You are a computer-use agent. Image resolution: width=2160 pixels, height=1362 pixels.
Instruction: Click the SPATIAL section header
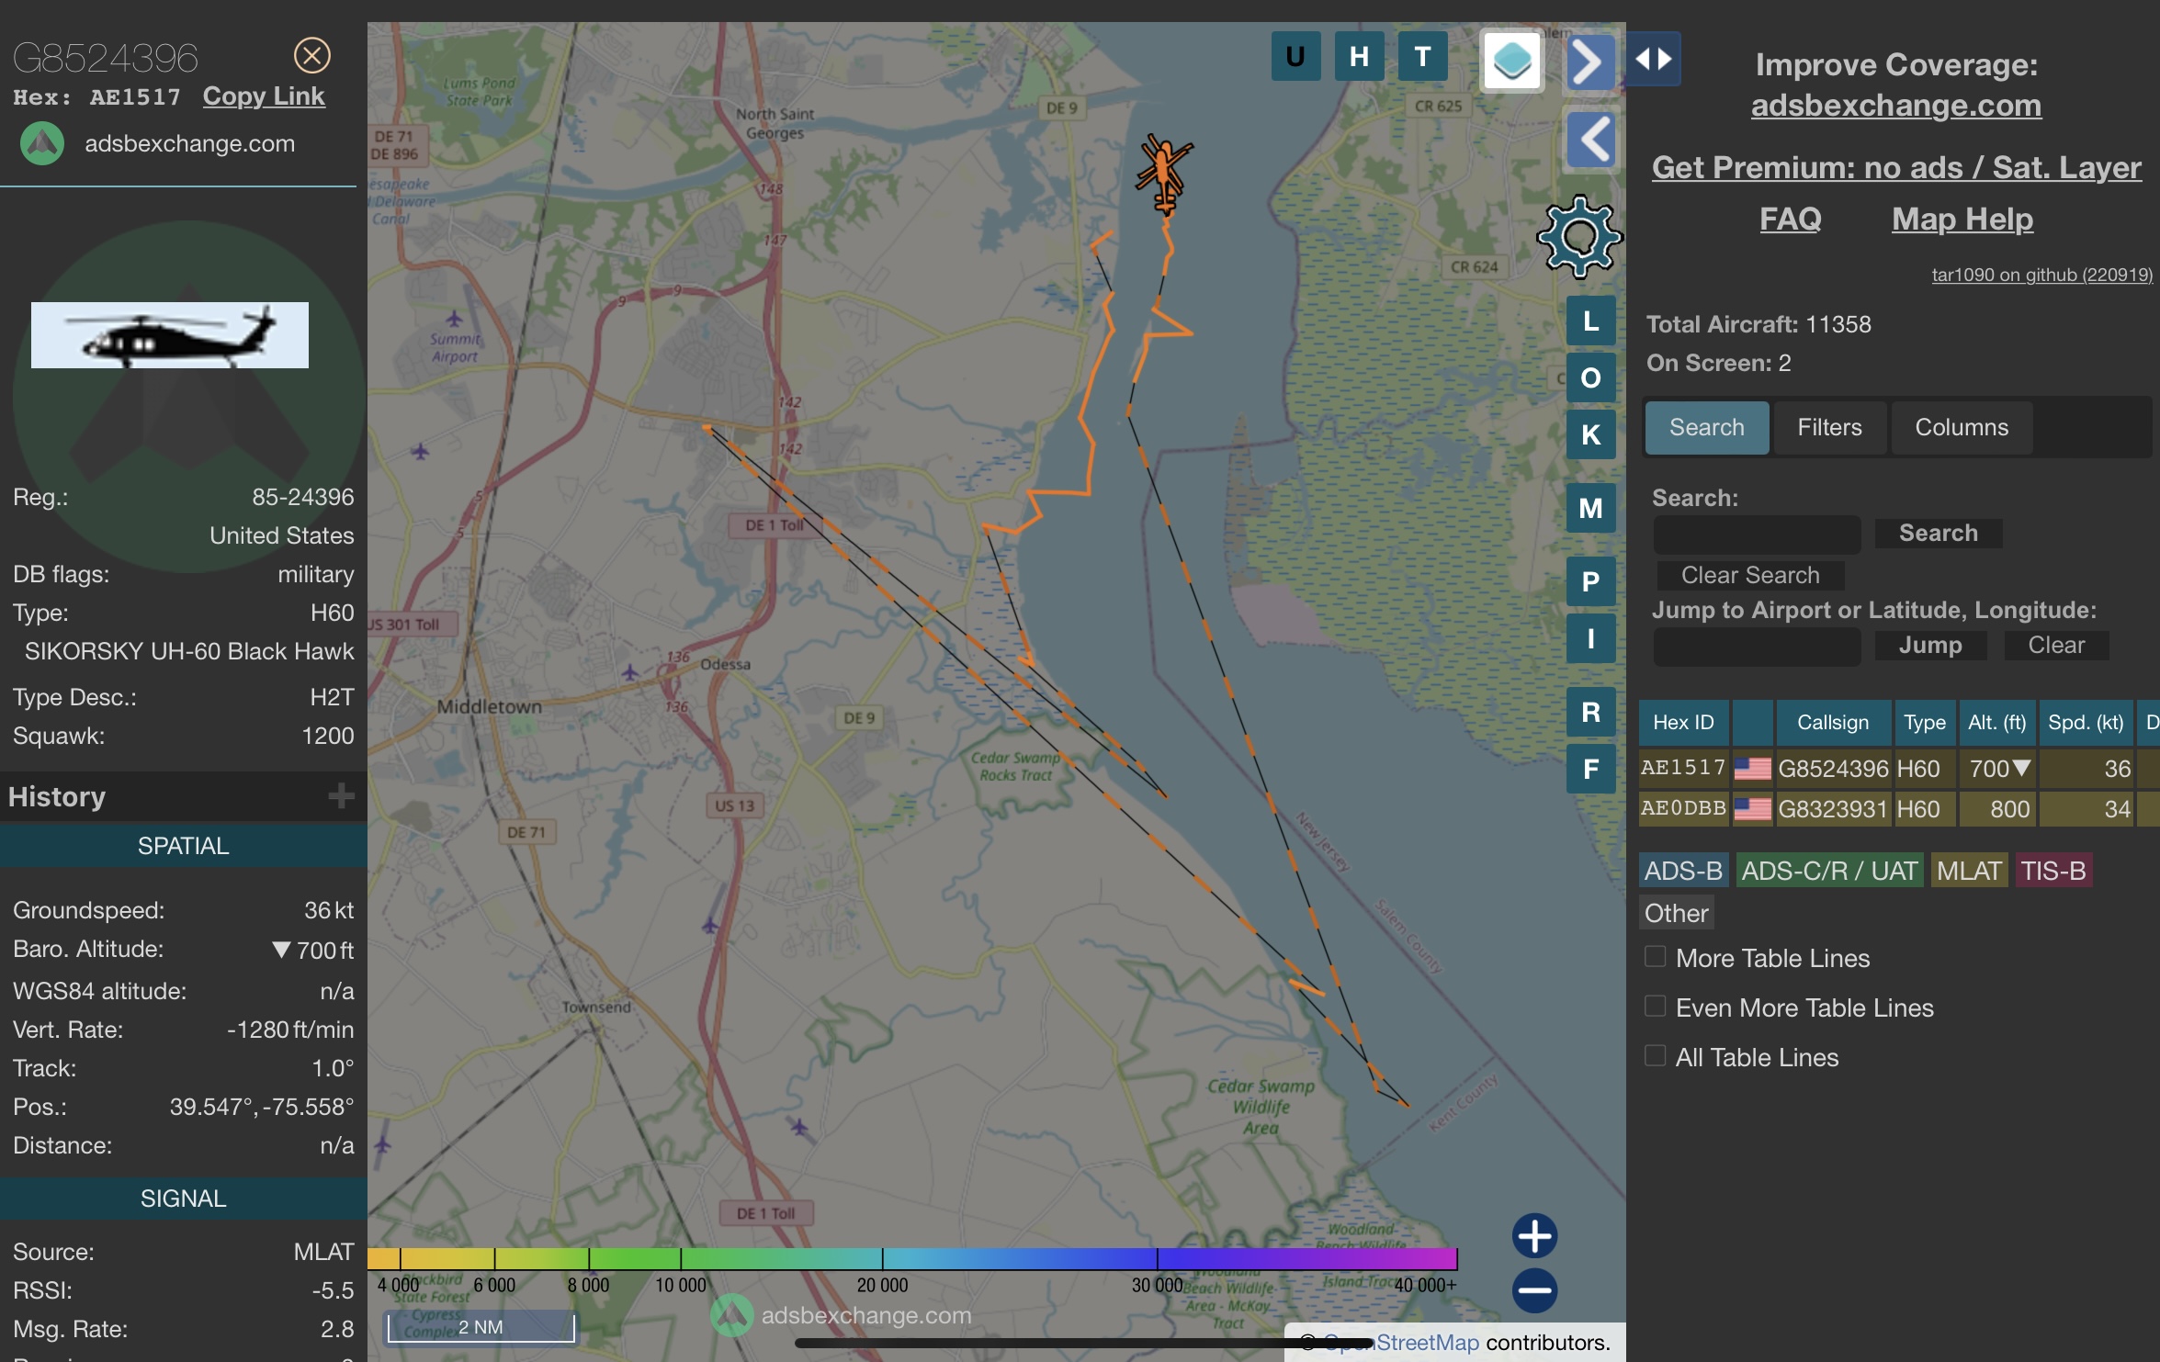coord(183,846)
